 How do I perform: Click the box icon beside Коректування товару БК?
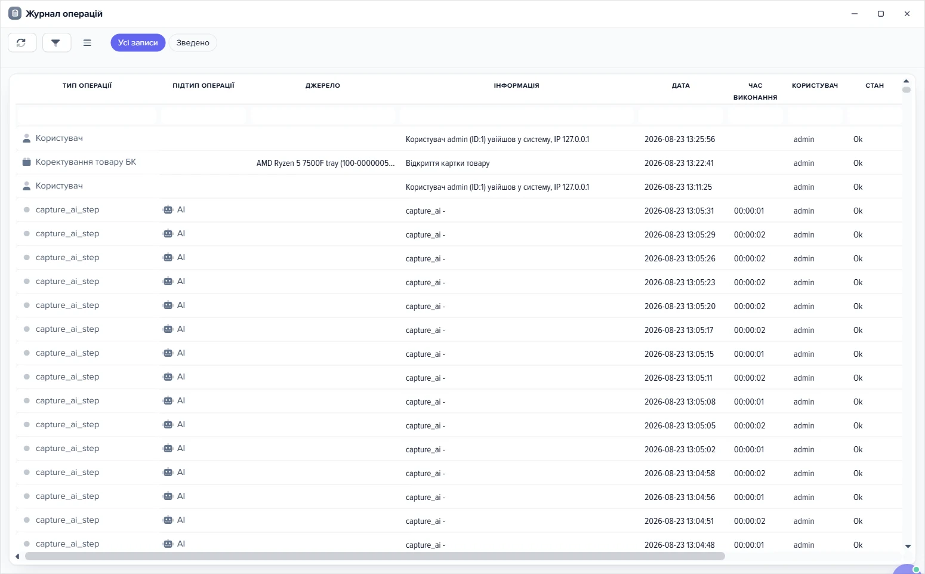[x=26, y=162]
